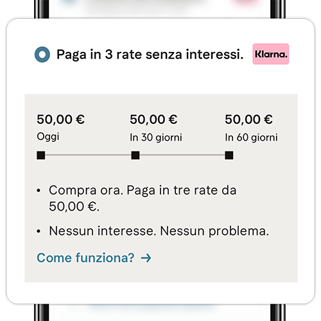The image size is (321, 321).
Task: Click 'Nessun interesse. Nessun problema.' bullet text
Action: (159, 231)
